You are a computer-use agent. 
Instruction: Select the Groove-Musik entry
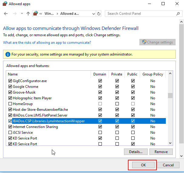[24, 92]
